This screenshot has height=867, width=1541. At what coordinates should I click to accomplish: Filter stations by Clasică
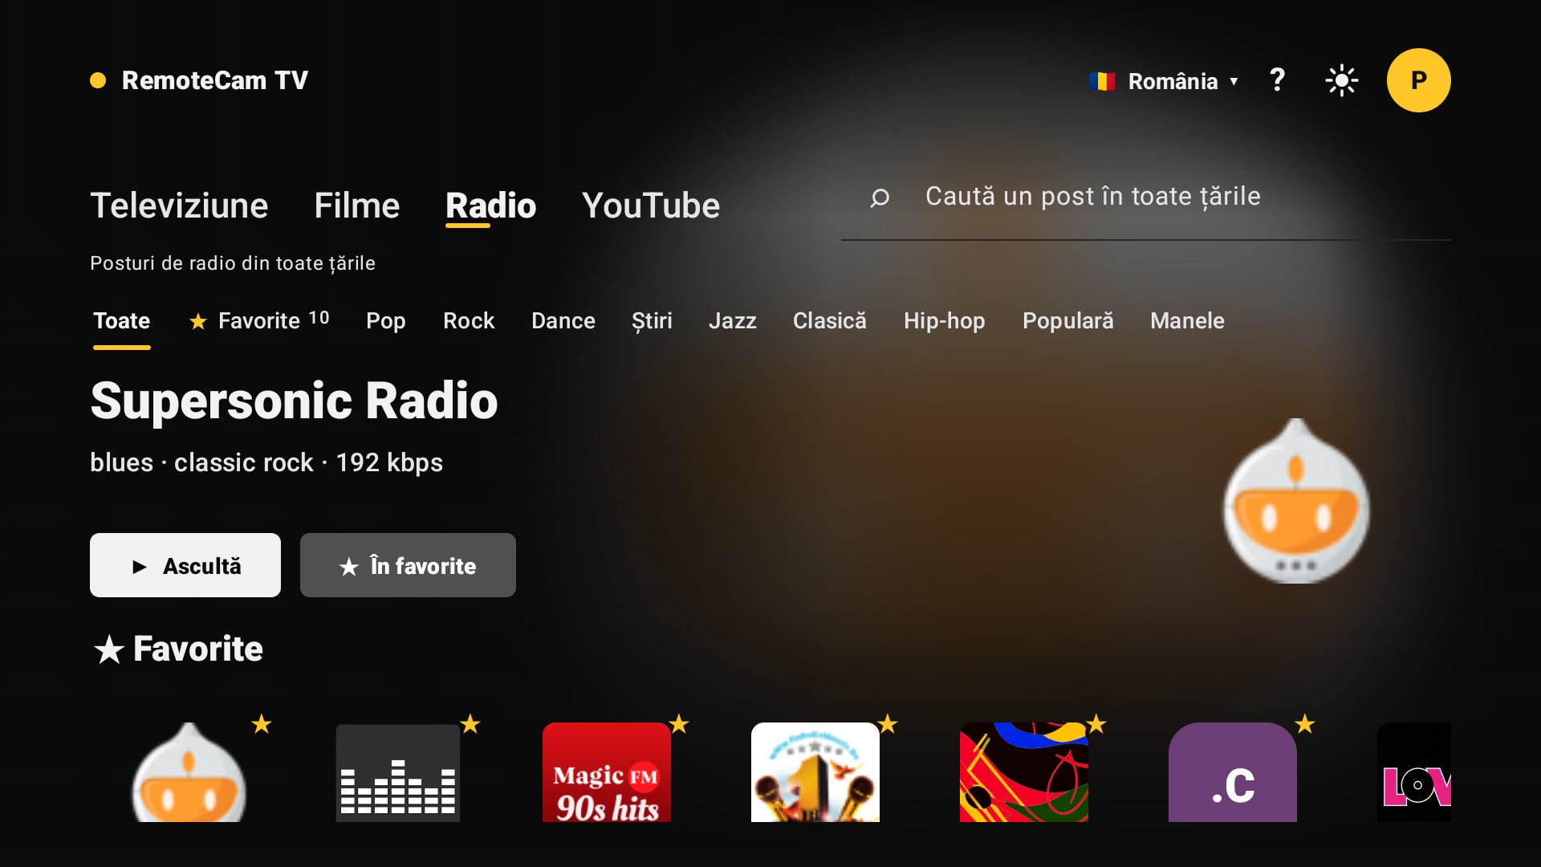coord(830,321)
